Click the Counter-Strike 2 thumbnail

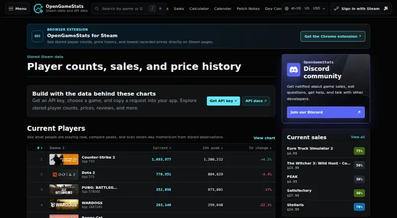64,160
